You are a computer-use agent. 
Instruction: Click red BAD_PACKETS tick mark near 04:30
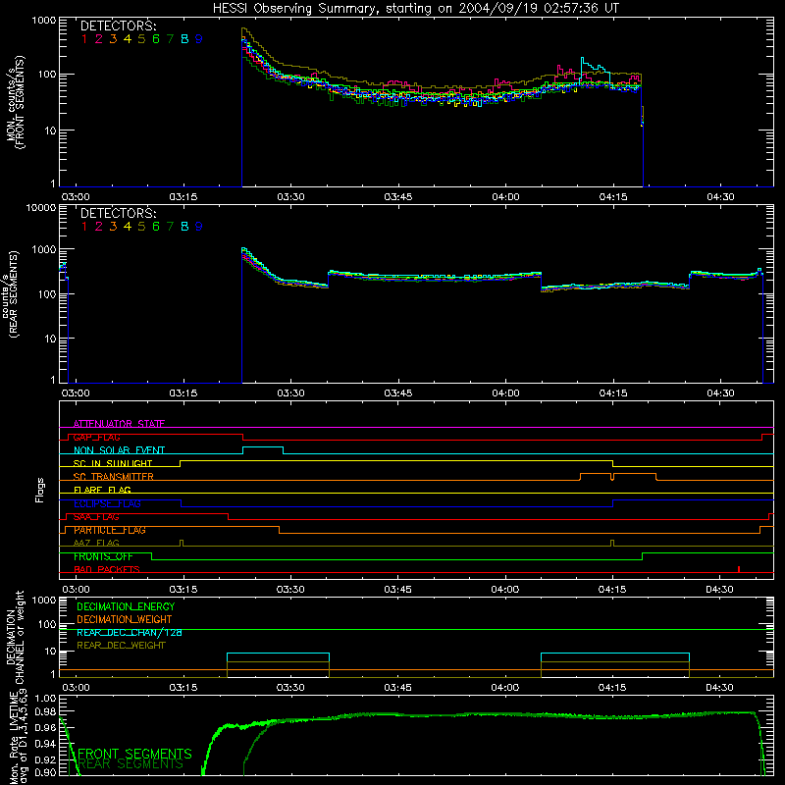click(x=739, y=569)
